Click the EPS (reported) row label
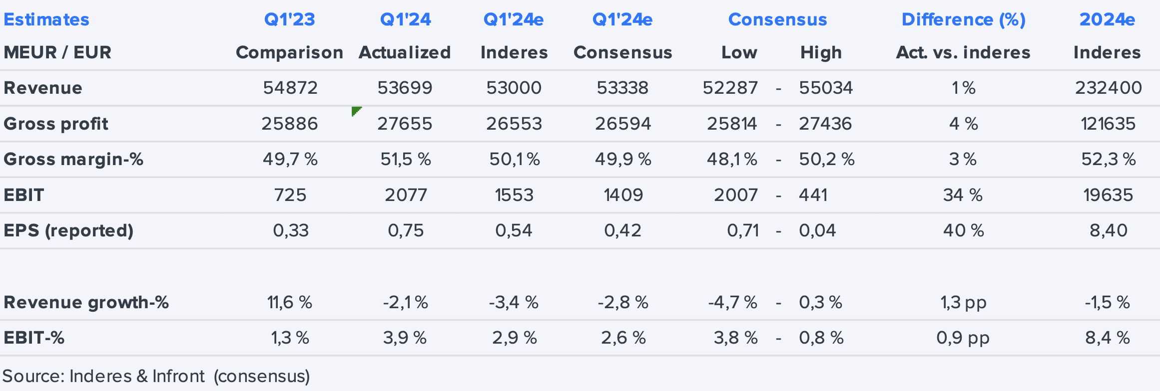The height and width of the screenshot is (391, 1160). 68,230
